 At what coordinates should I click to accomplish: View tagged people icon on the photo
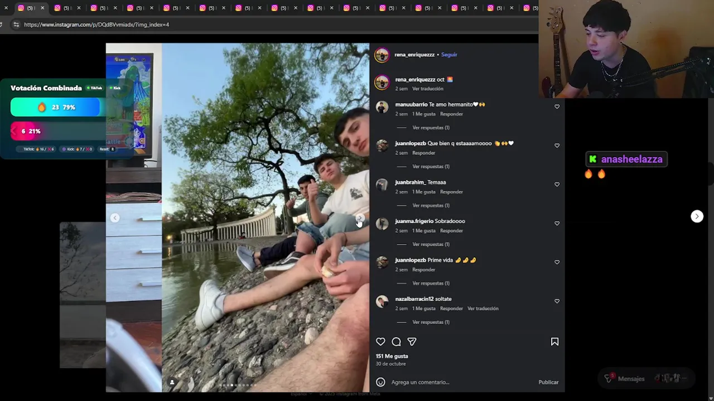pyautogui.click(x=172, y=382)
